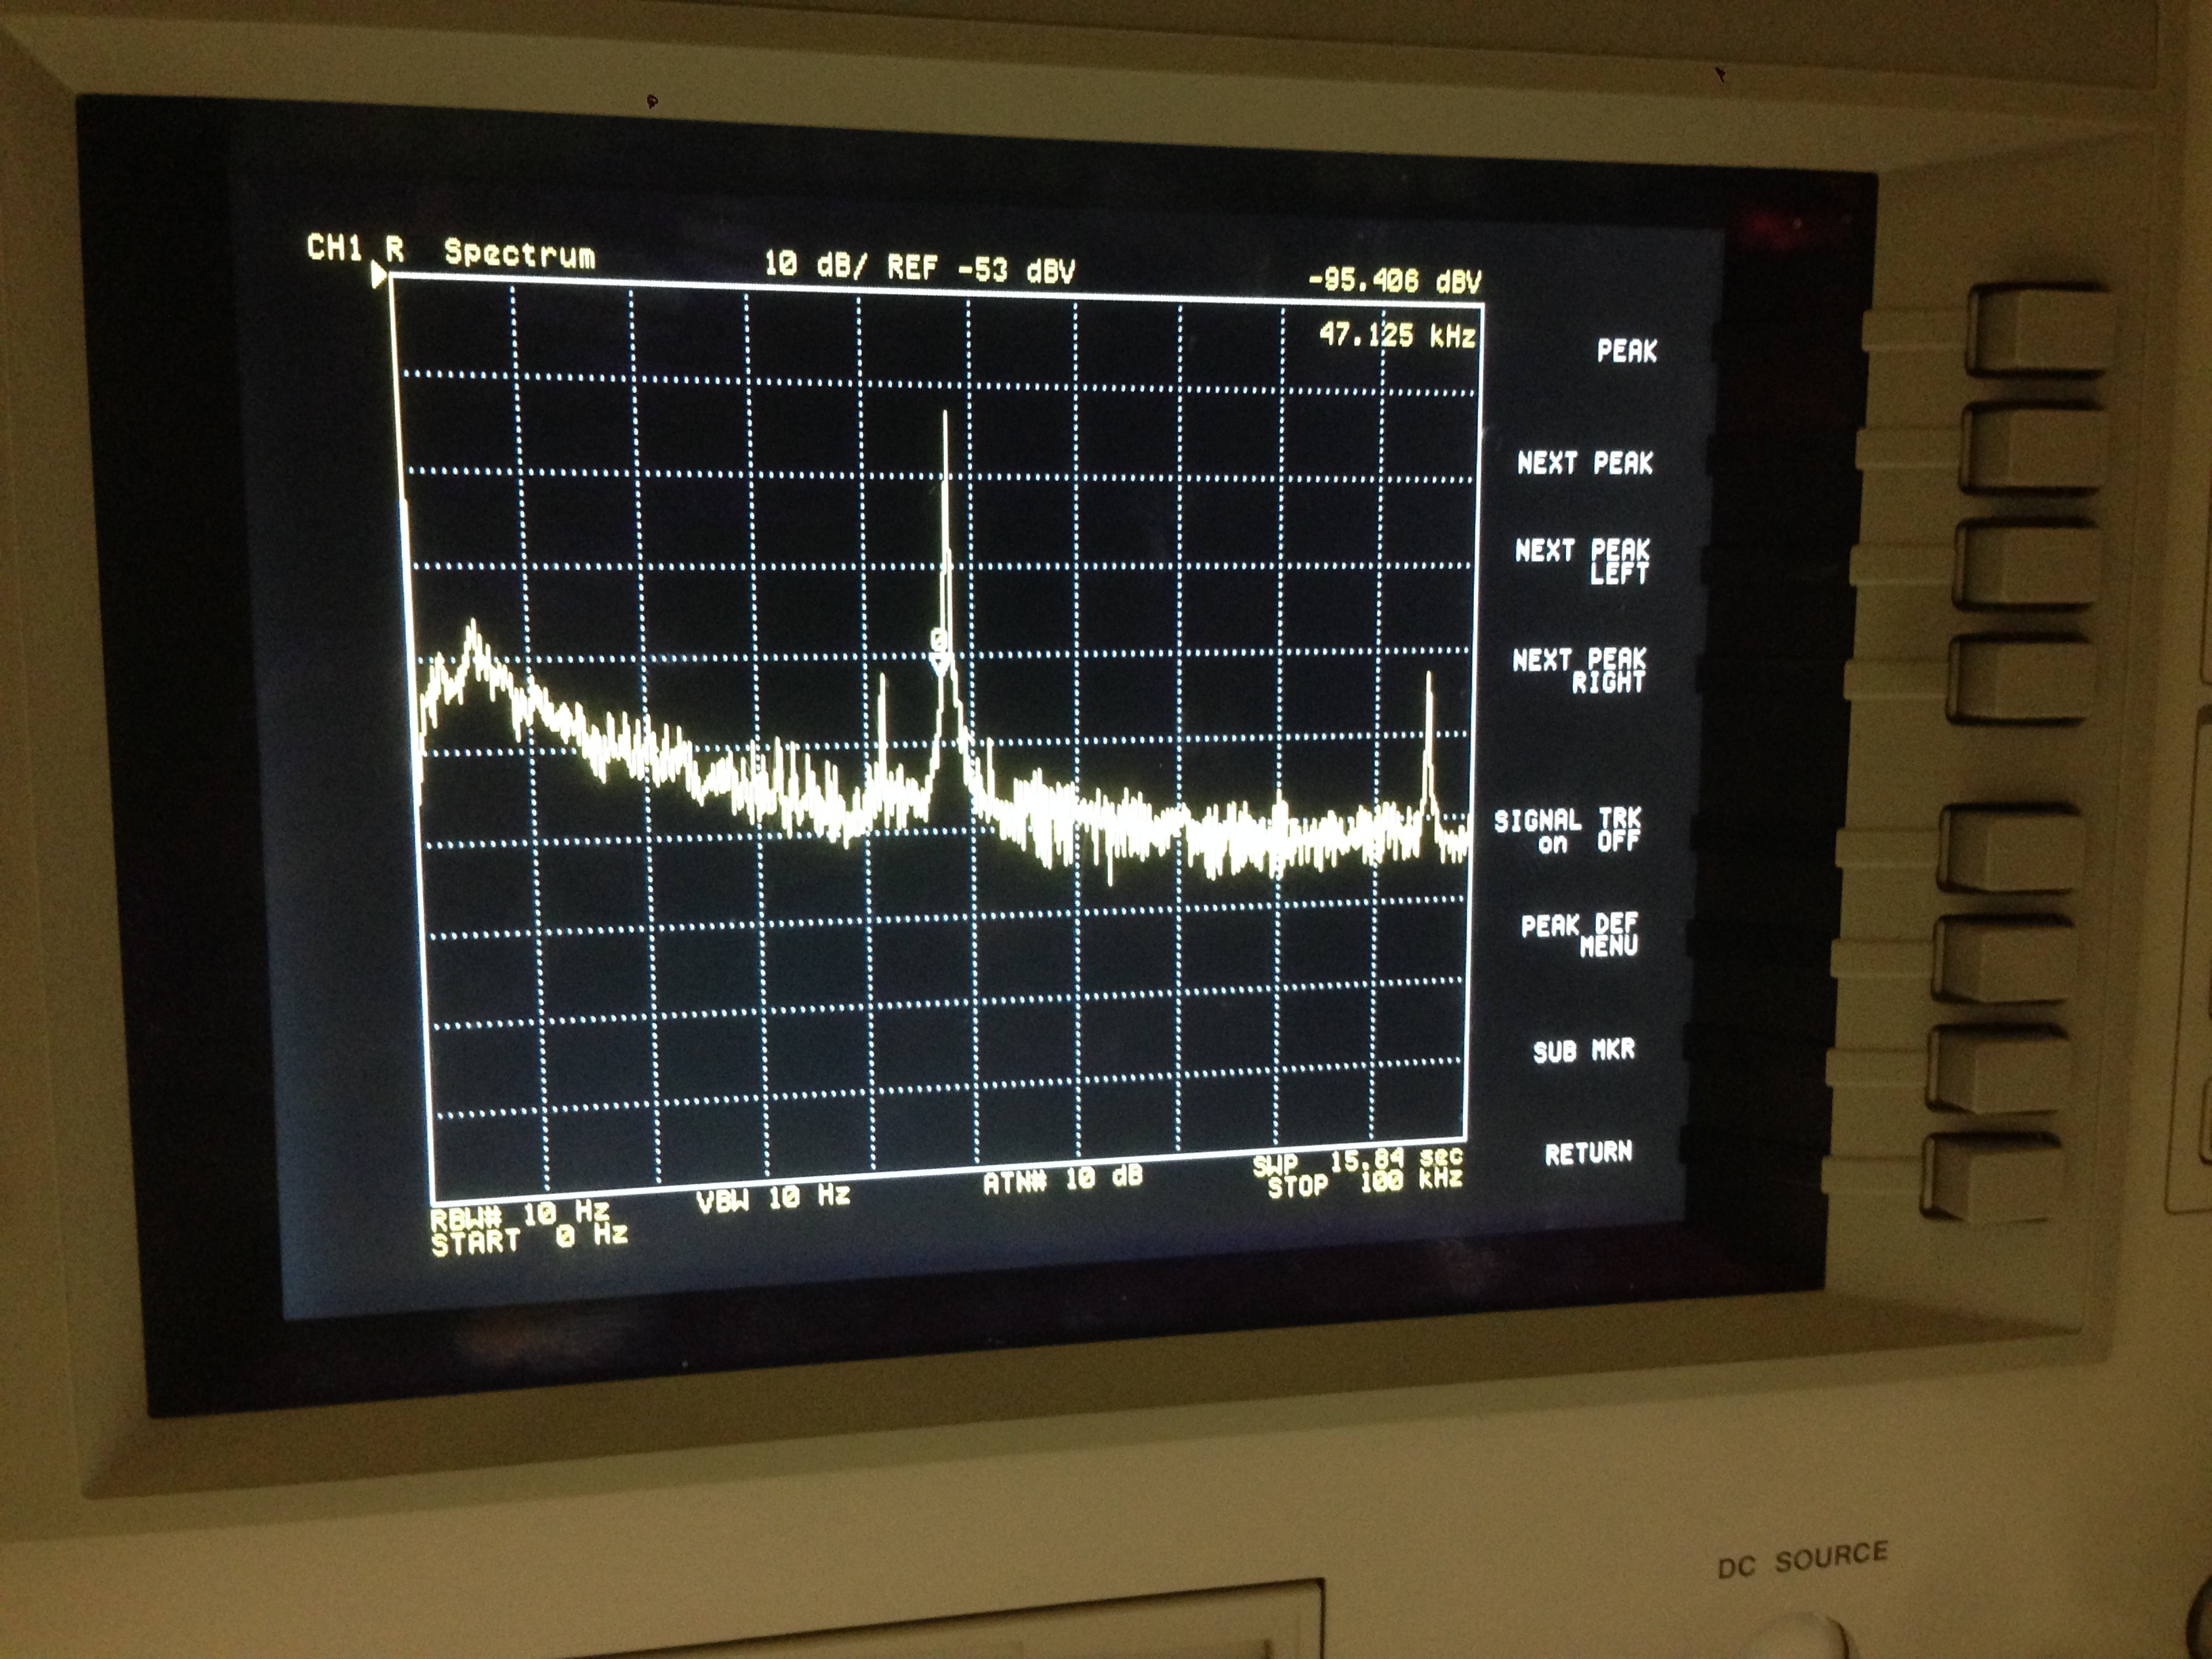Choose the NEXT PEAK LEFT softkey label
Viewport: 2212px width, 1659px height.
[1582, 561]
